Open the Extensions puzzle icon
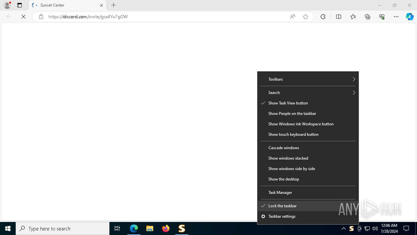Screen dimensions: 417x235 pyautogui.click(x=323, y=17)
